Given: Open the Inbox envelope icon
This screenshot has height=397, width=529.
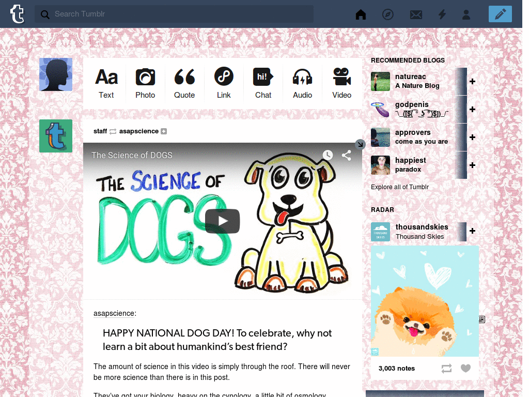Looking at the screenshot, I should (416, 14).
